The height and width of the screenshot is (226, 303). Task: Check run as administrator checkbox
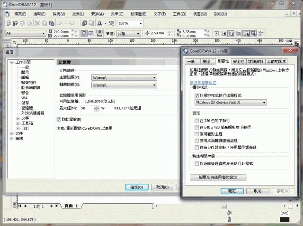click(x=197, y=164)
